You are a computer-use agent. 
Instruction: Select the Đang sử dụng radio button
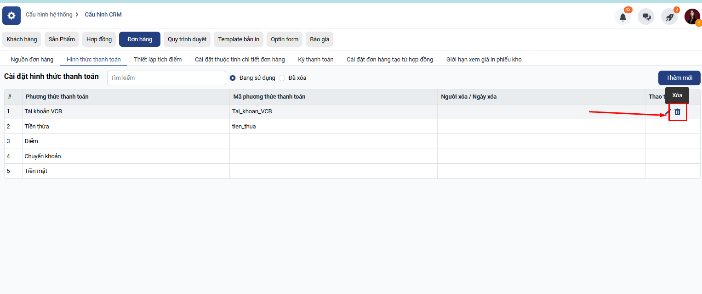[x=233, y=78]
